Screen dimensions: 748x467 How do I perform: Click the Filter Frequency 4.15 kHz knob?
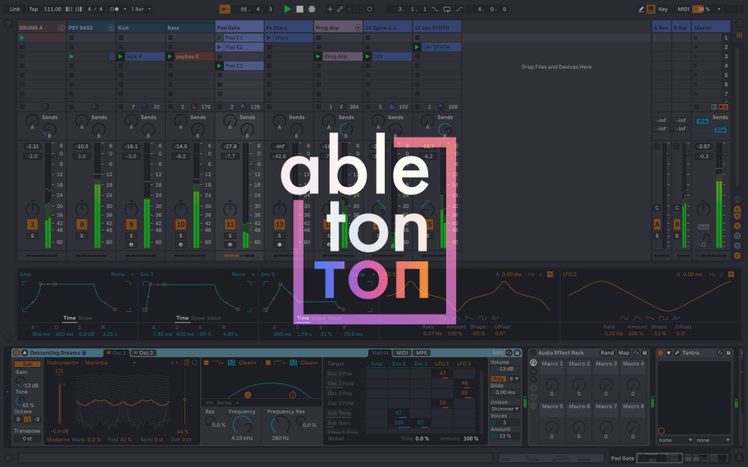point(242,424)
